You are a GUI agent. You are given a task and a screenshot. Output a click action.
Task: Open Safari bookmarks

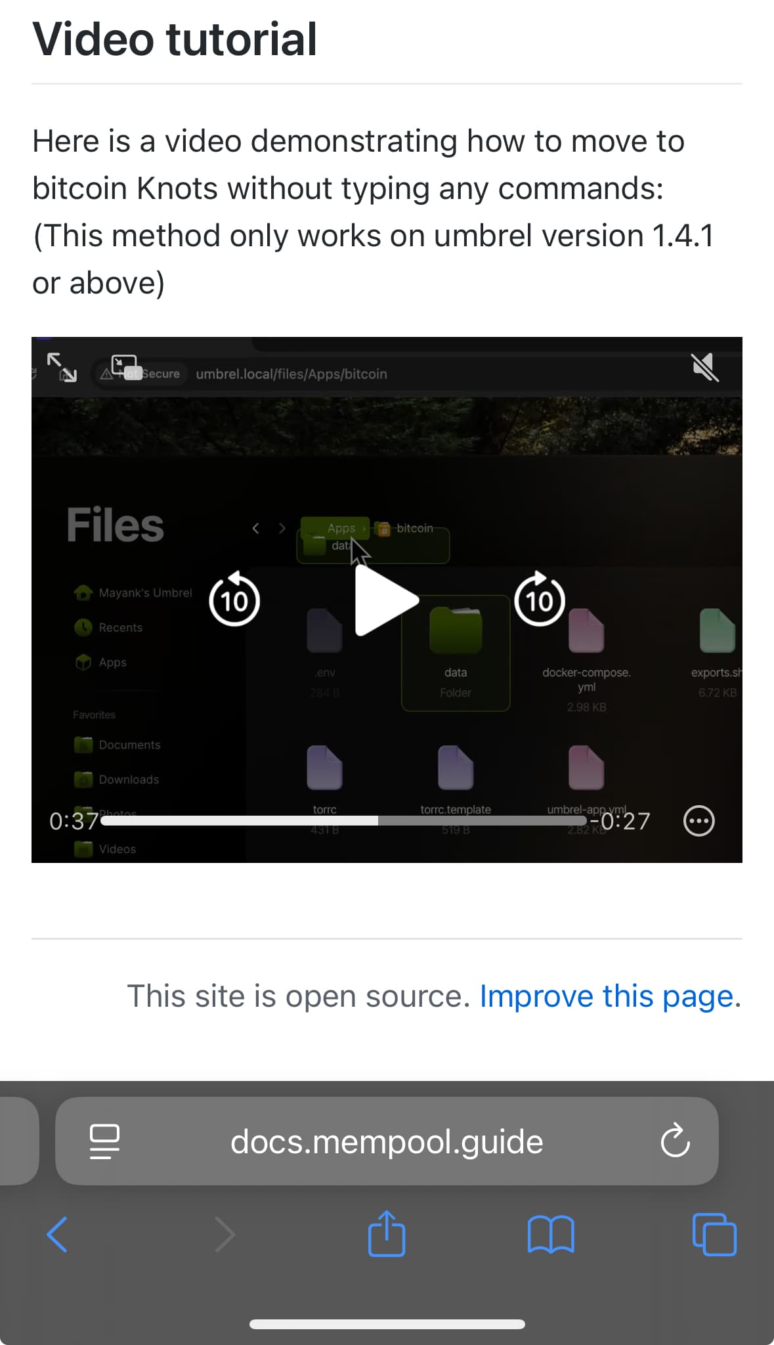pos(551,1235)
